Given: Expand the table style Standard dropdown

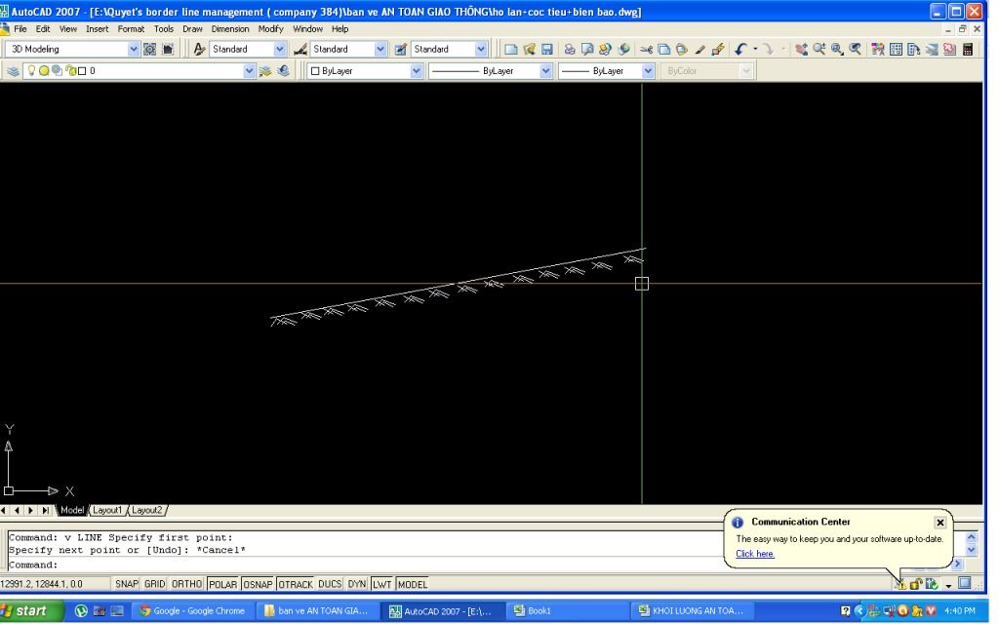Looking at the screenshot, I should coord(481,49).
